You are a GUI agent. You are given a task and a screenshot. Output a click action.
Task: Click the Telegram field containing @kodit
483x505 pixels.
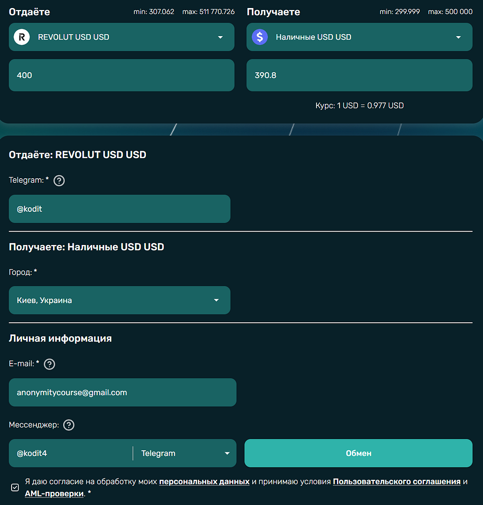119,209
